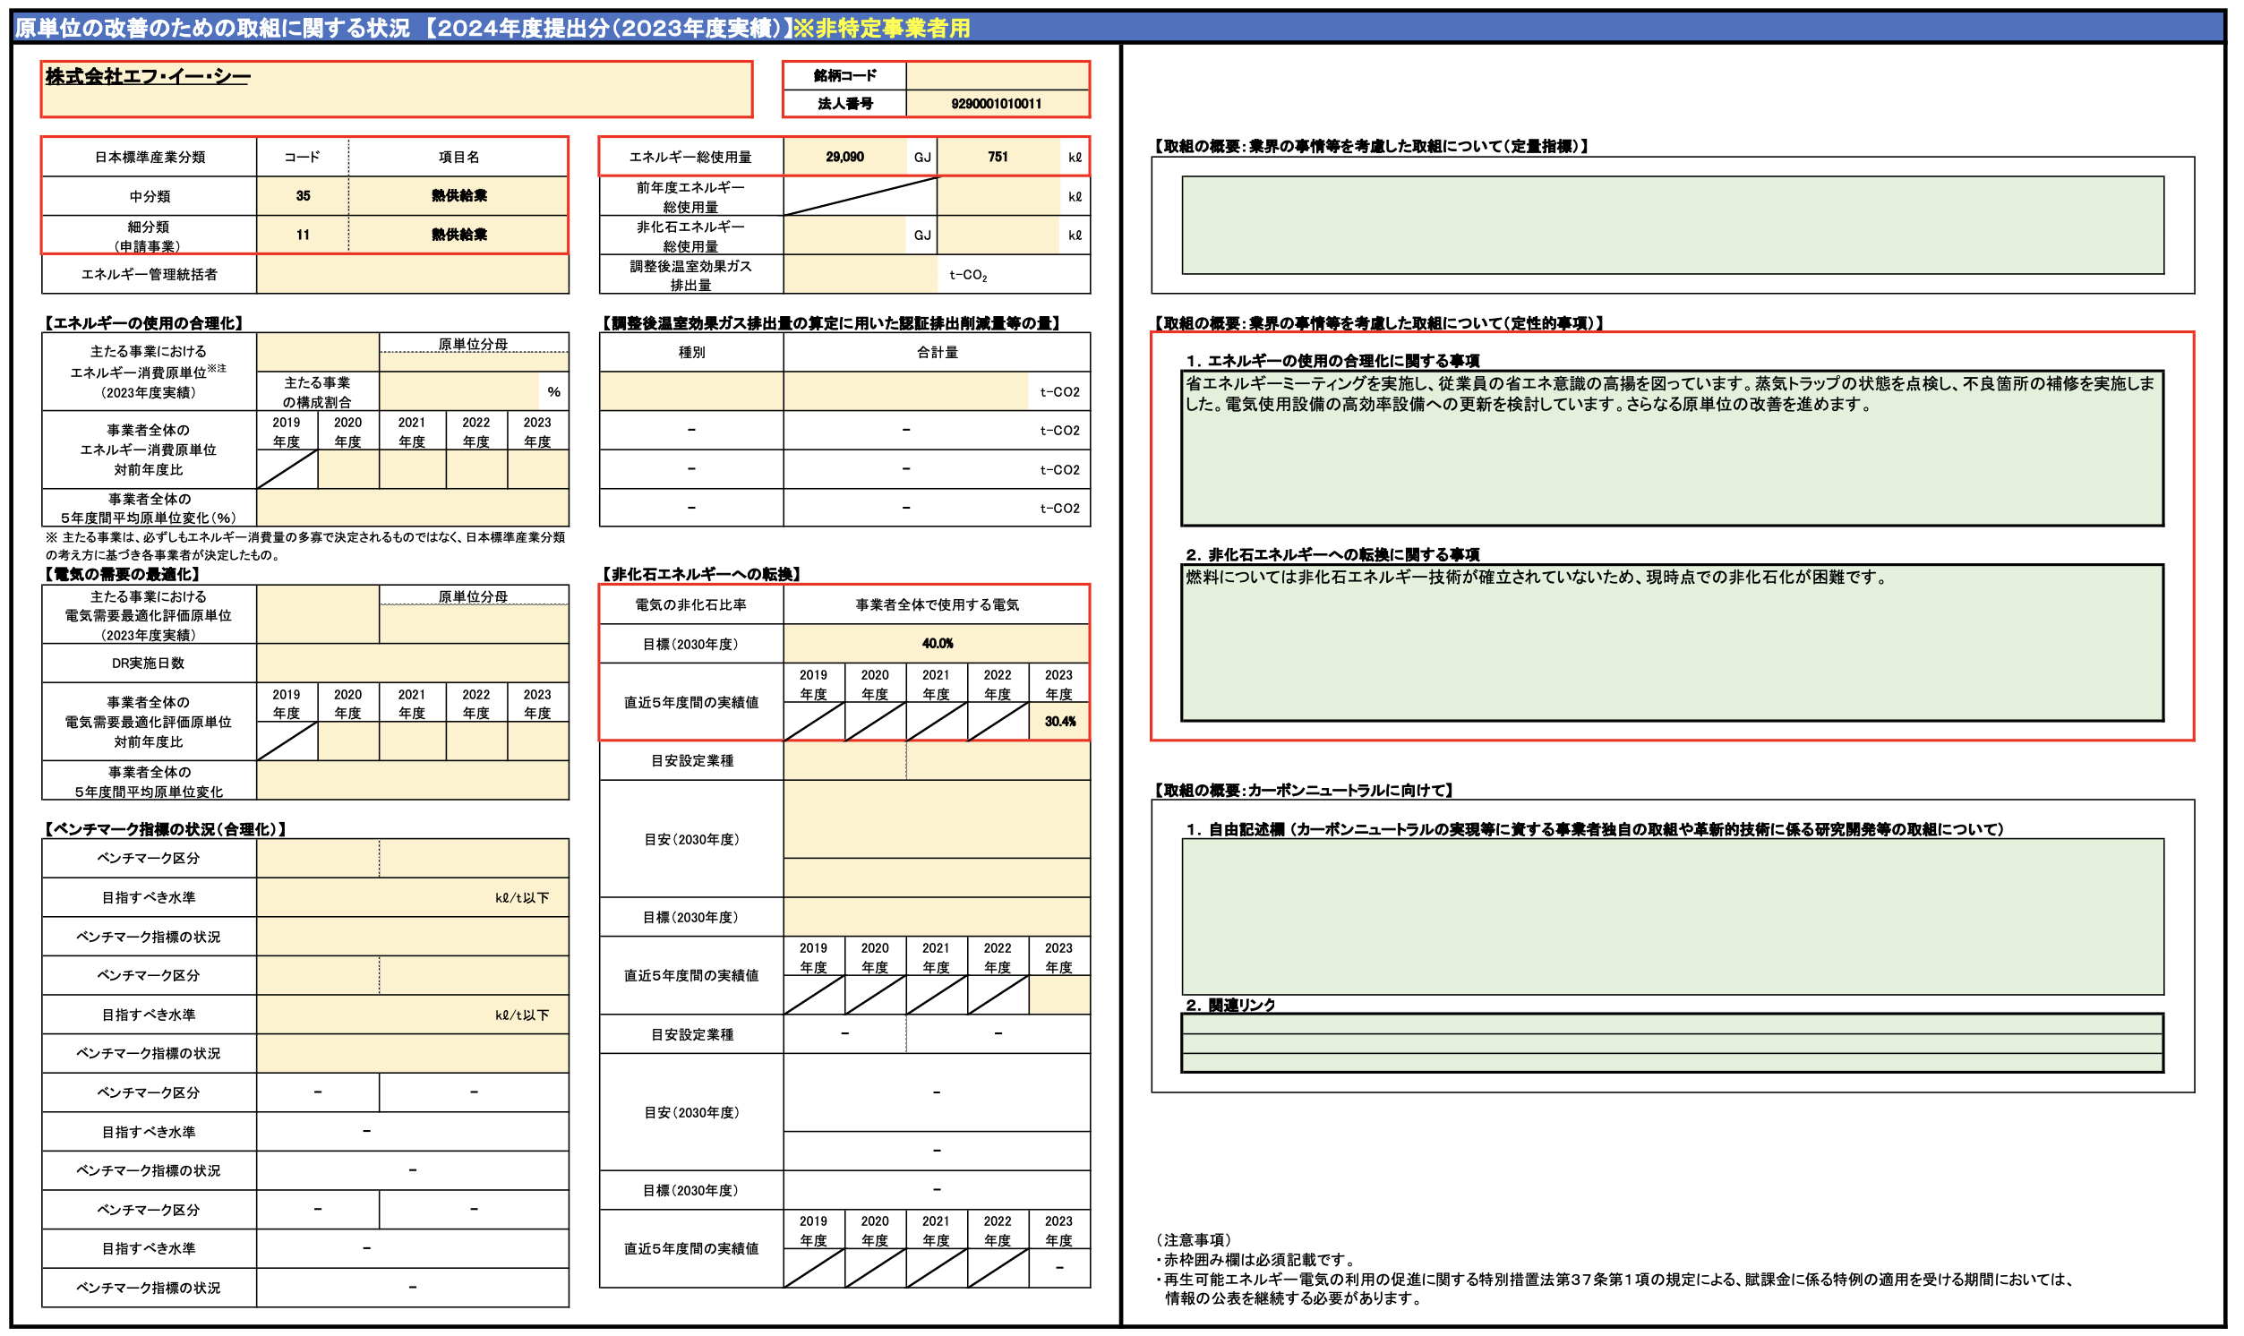Image resolution: width=2244 pixels, height=1336 pixels.
Task: Click the heading 【ベンチマーク指標の状況(合理化)】
Action: [165, 829]
